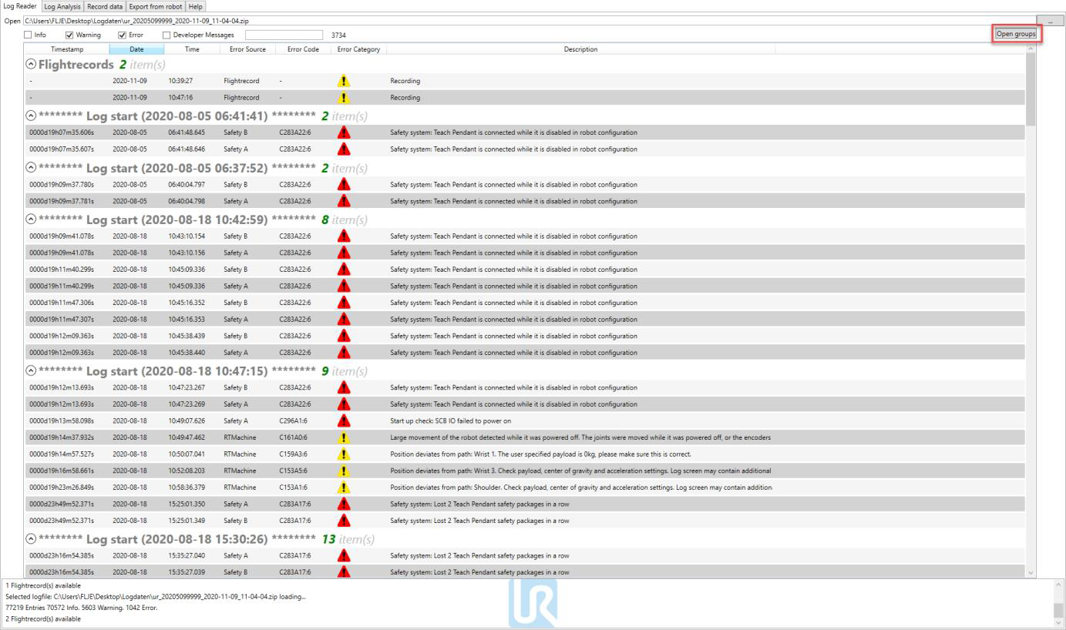Click the yellow warning icon for error C161A0:6
Image resolution: width=1066 pixels, height=630 pixels.
point(344,437)
